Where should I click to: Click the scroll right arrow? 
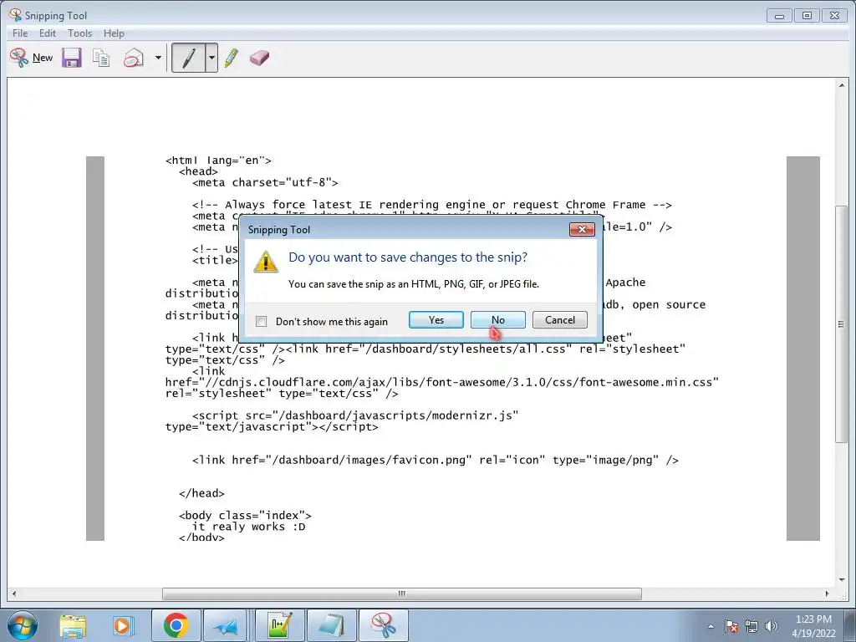pos(827,594)
